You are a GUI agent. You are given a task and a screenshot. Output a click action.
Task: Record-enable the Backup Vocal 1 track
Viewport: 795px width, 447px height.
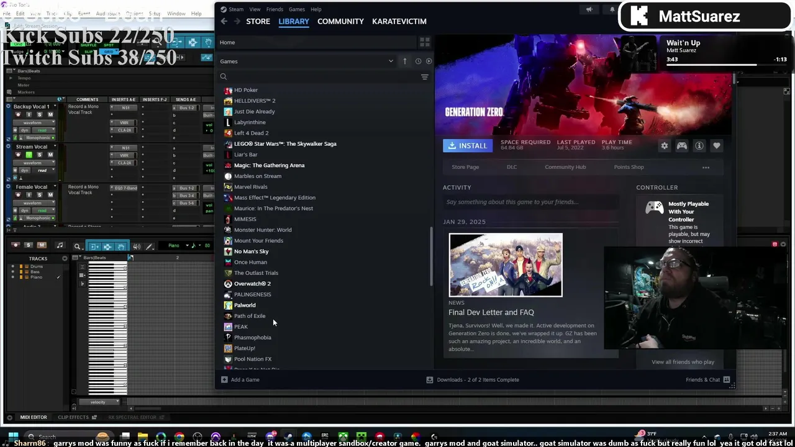18,115
